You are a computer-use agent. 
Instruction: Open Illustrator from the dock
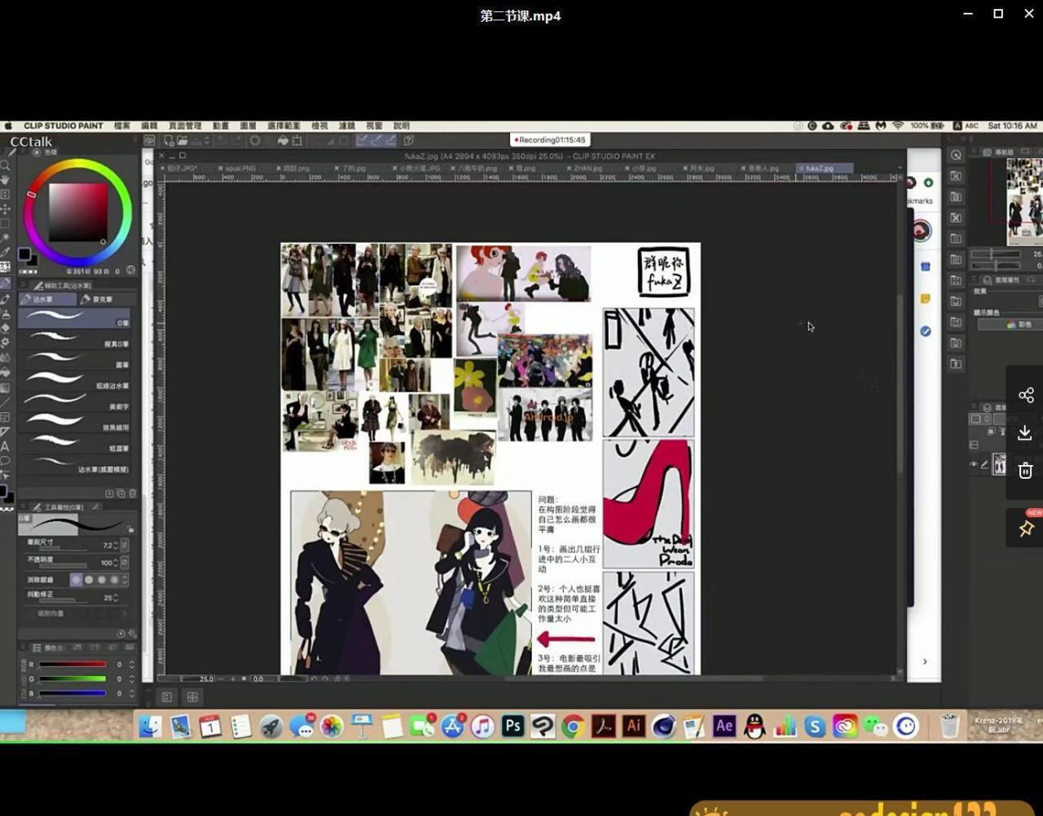(x=633, y=726)
